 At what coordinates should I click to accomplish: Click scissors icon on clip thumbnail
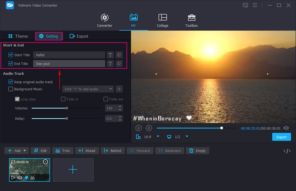(x=33, y=178)
